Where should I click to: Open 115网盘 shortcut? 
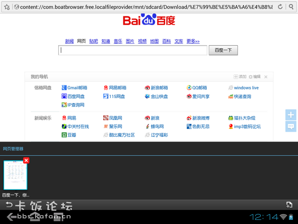[x=114, y=97]
